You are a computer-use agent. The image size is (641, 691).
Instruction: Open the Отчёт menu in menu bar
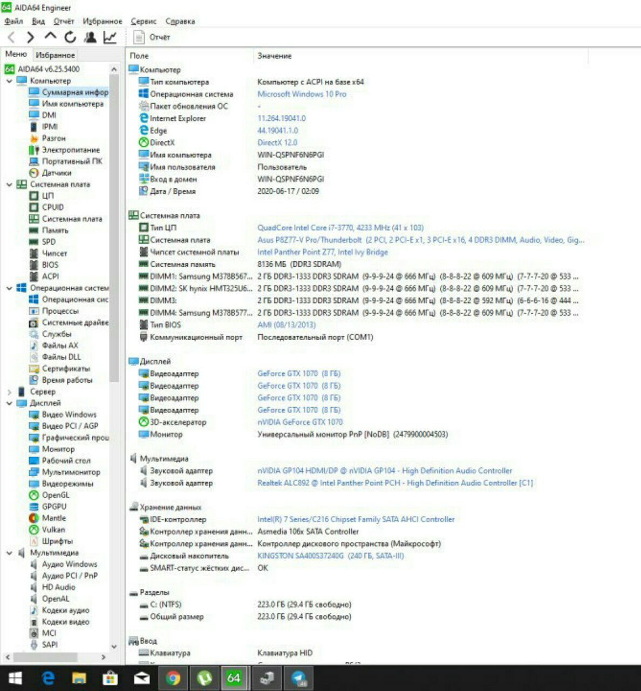[64, 22]
